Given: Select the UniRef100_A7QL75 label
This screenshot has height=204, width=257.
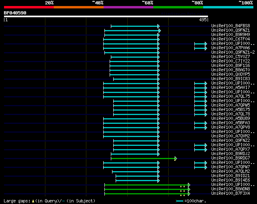Looking at the screenshot, I should pyautogui.click(x=230, y=96).
